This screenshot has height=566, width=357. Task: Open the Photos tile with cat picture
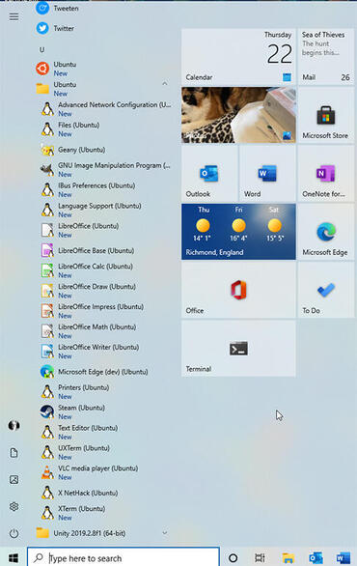click(238, 115)
